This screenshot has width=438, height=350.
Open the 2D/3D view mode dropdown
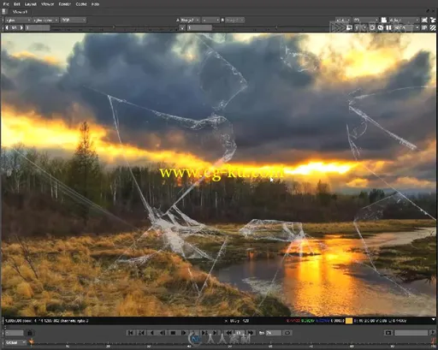366,20
